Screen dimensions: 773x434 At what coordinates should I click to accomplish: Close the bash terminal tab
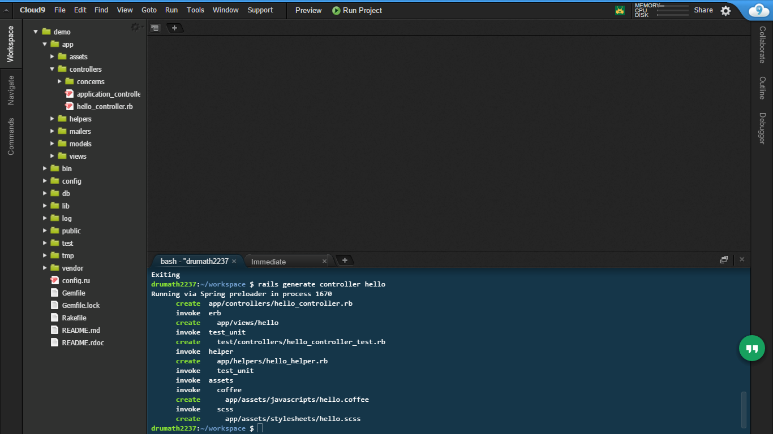point(234,261)
